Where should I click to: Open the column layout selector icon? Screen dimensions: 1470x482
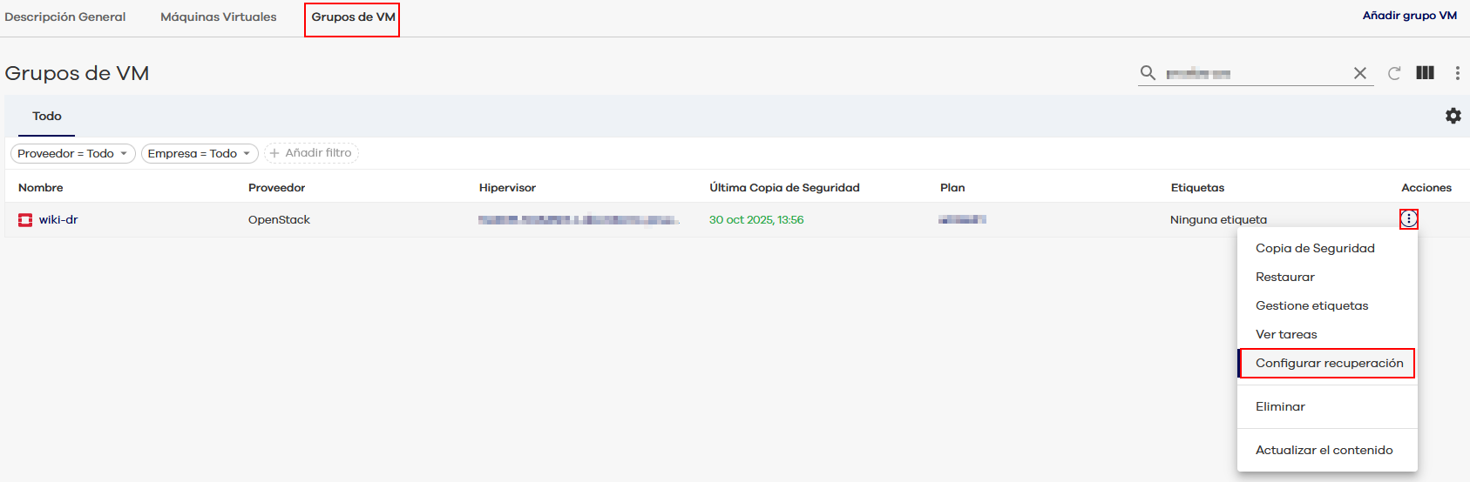point(1425,73)
